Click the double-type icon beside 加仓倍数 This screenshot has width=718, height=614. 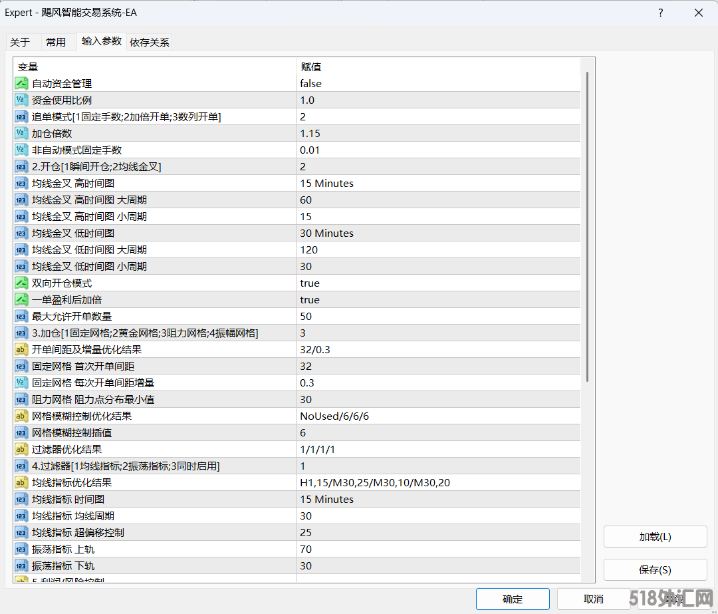click(21, 134)
